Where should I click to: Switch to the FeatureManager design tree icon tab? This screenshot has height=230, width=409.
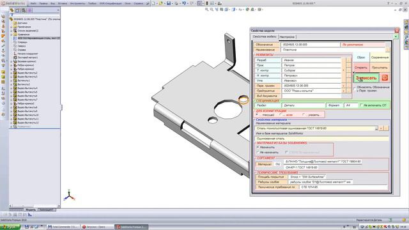point(12,10)
